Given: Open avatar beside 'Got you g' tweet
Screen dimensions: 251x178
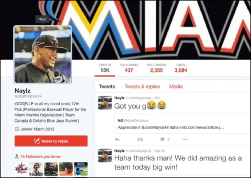Looking at the screenshot, I should [x=105, y=103].
